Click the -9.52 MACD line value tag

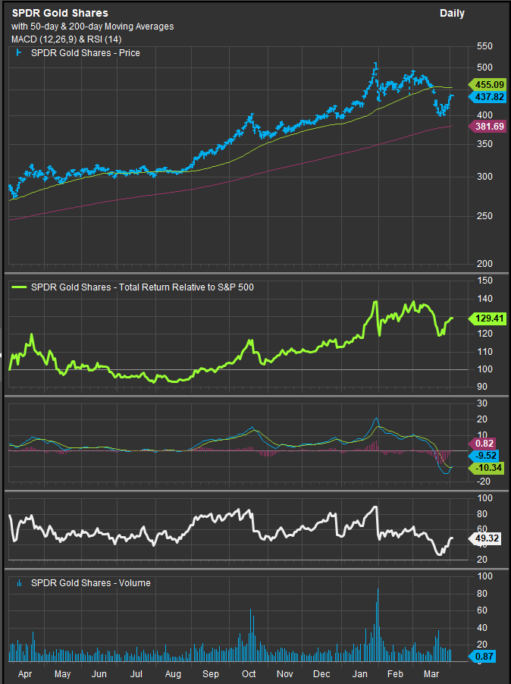(487, 456)
